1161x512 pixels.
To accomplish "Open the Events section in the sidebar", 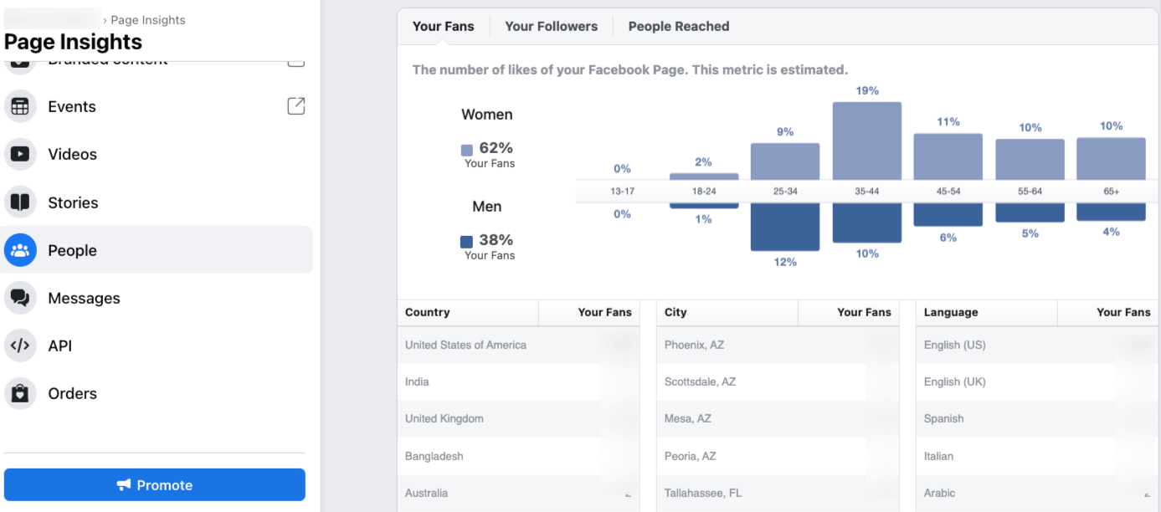I will tap(20, 106).
